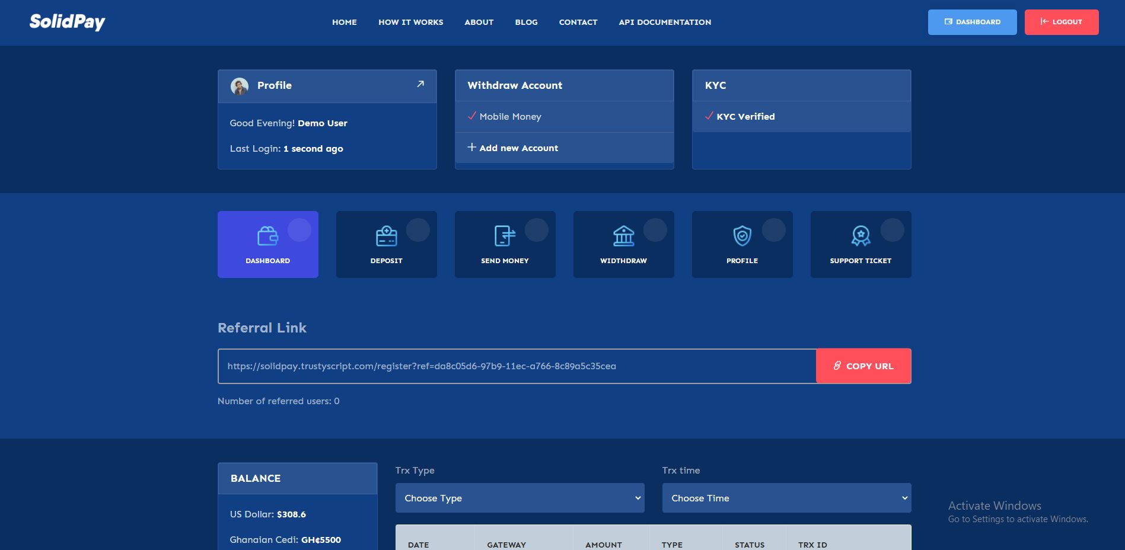Navigate to API Documentation page
The image size is (1125, 550).
pyautogui.click(x=665, y=22)
